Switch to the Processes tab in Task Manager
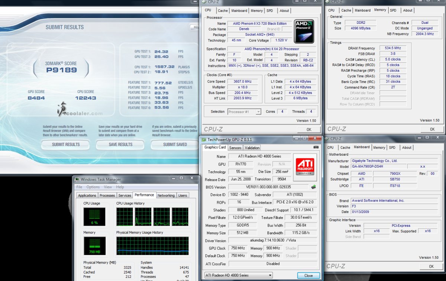This screenshot has width=446, height=281. (x=107, y=196)
